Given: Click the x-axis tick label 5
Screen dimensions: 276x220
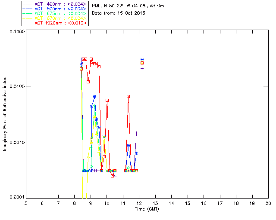Looking at the screenshot, I should click(26, 203).
